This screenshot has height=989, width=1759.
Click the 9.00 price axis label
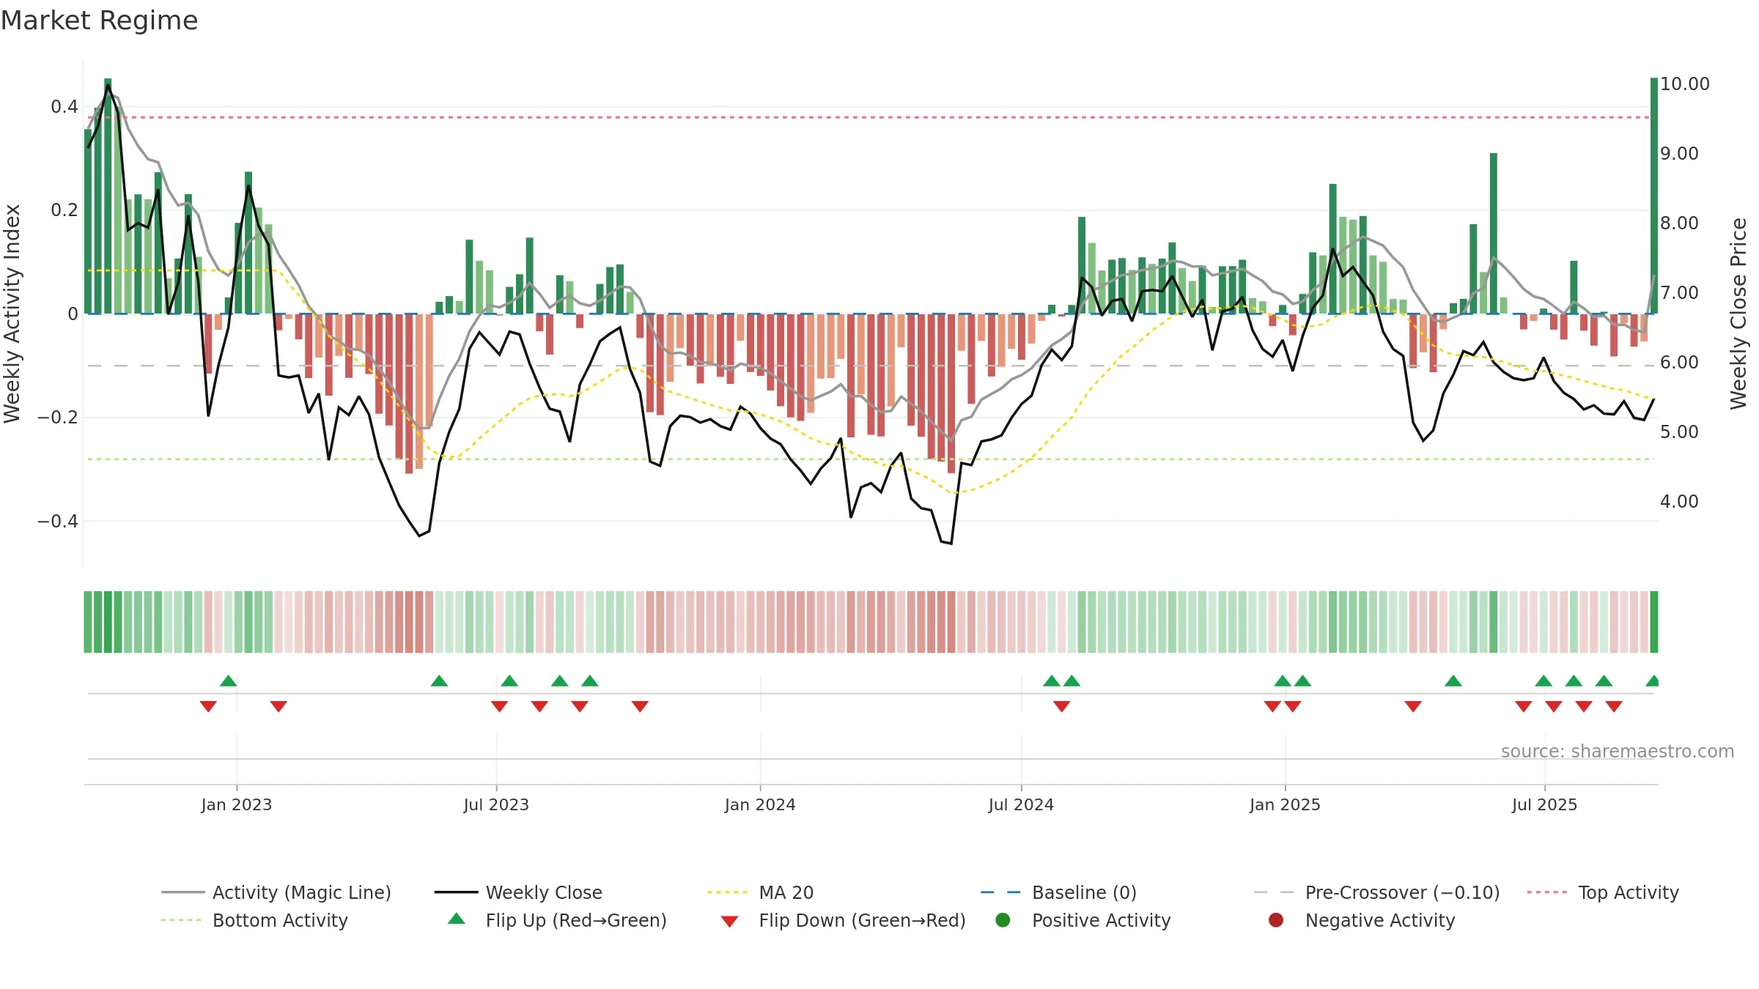[x=1679, y=153]
